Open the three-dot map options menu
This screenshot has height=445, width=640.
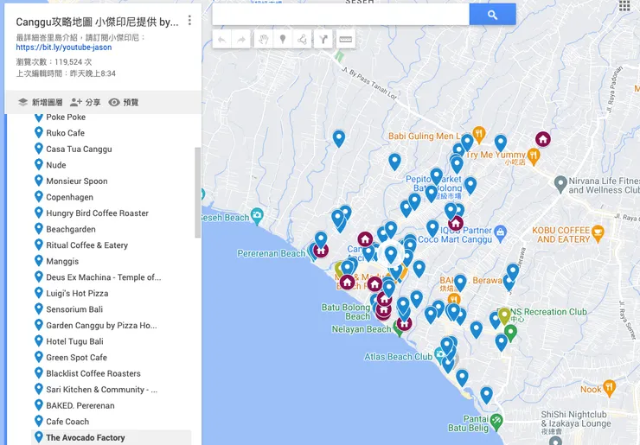coord(189,21)
